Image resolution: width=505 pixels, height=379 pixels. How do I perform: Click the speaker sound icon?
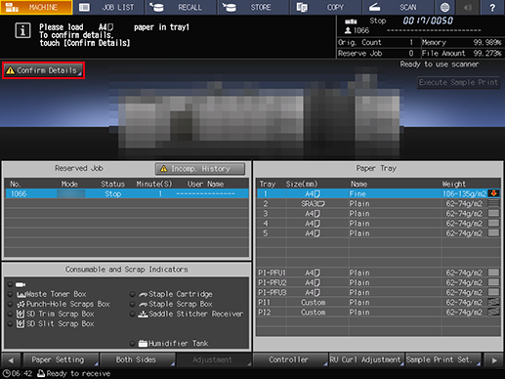point(468,7)
